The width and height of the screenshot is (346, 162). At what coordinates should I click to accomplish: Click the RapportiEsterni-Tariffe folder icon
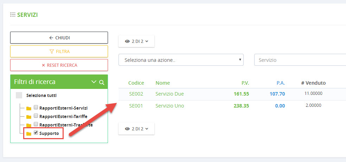pyautogui.click(x=29, y=117)
